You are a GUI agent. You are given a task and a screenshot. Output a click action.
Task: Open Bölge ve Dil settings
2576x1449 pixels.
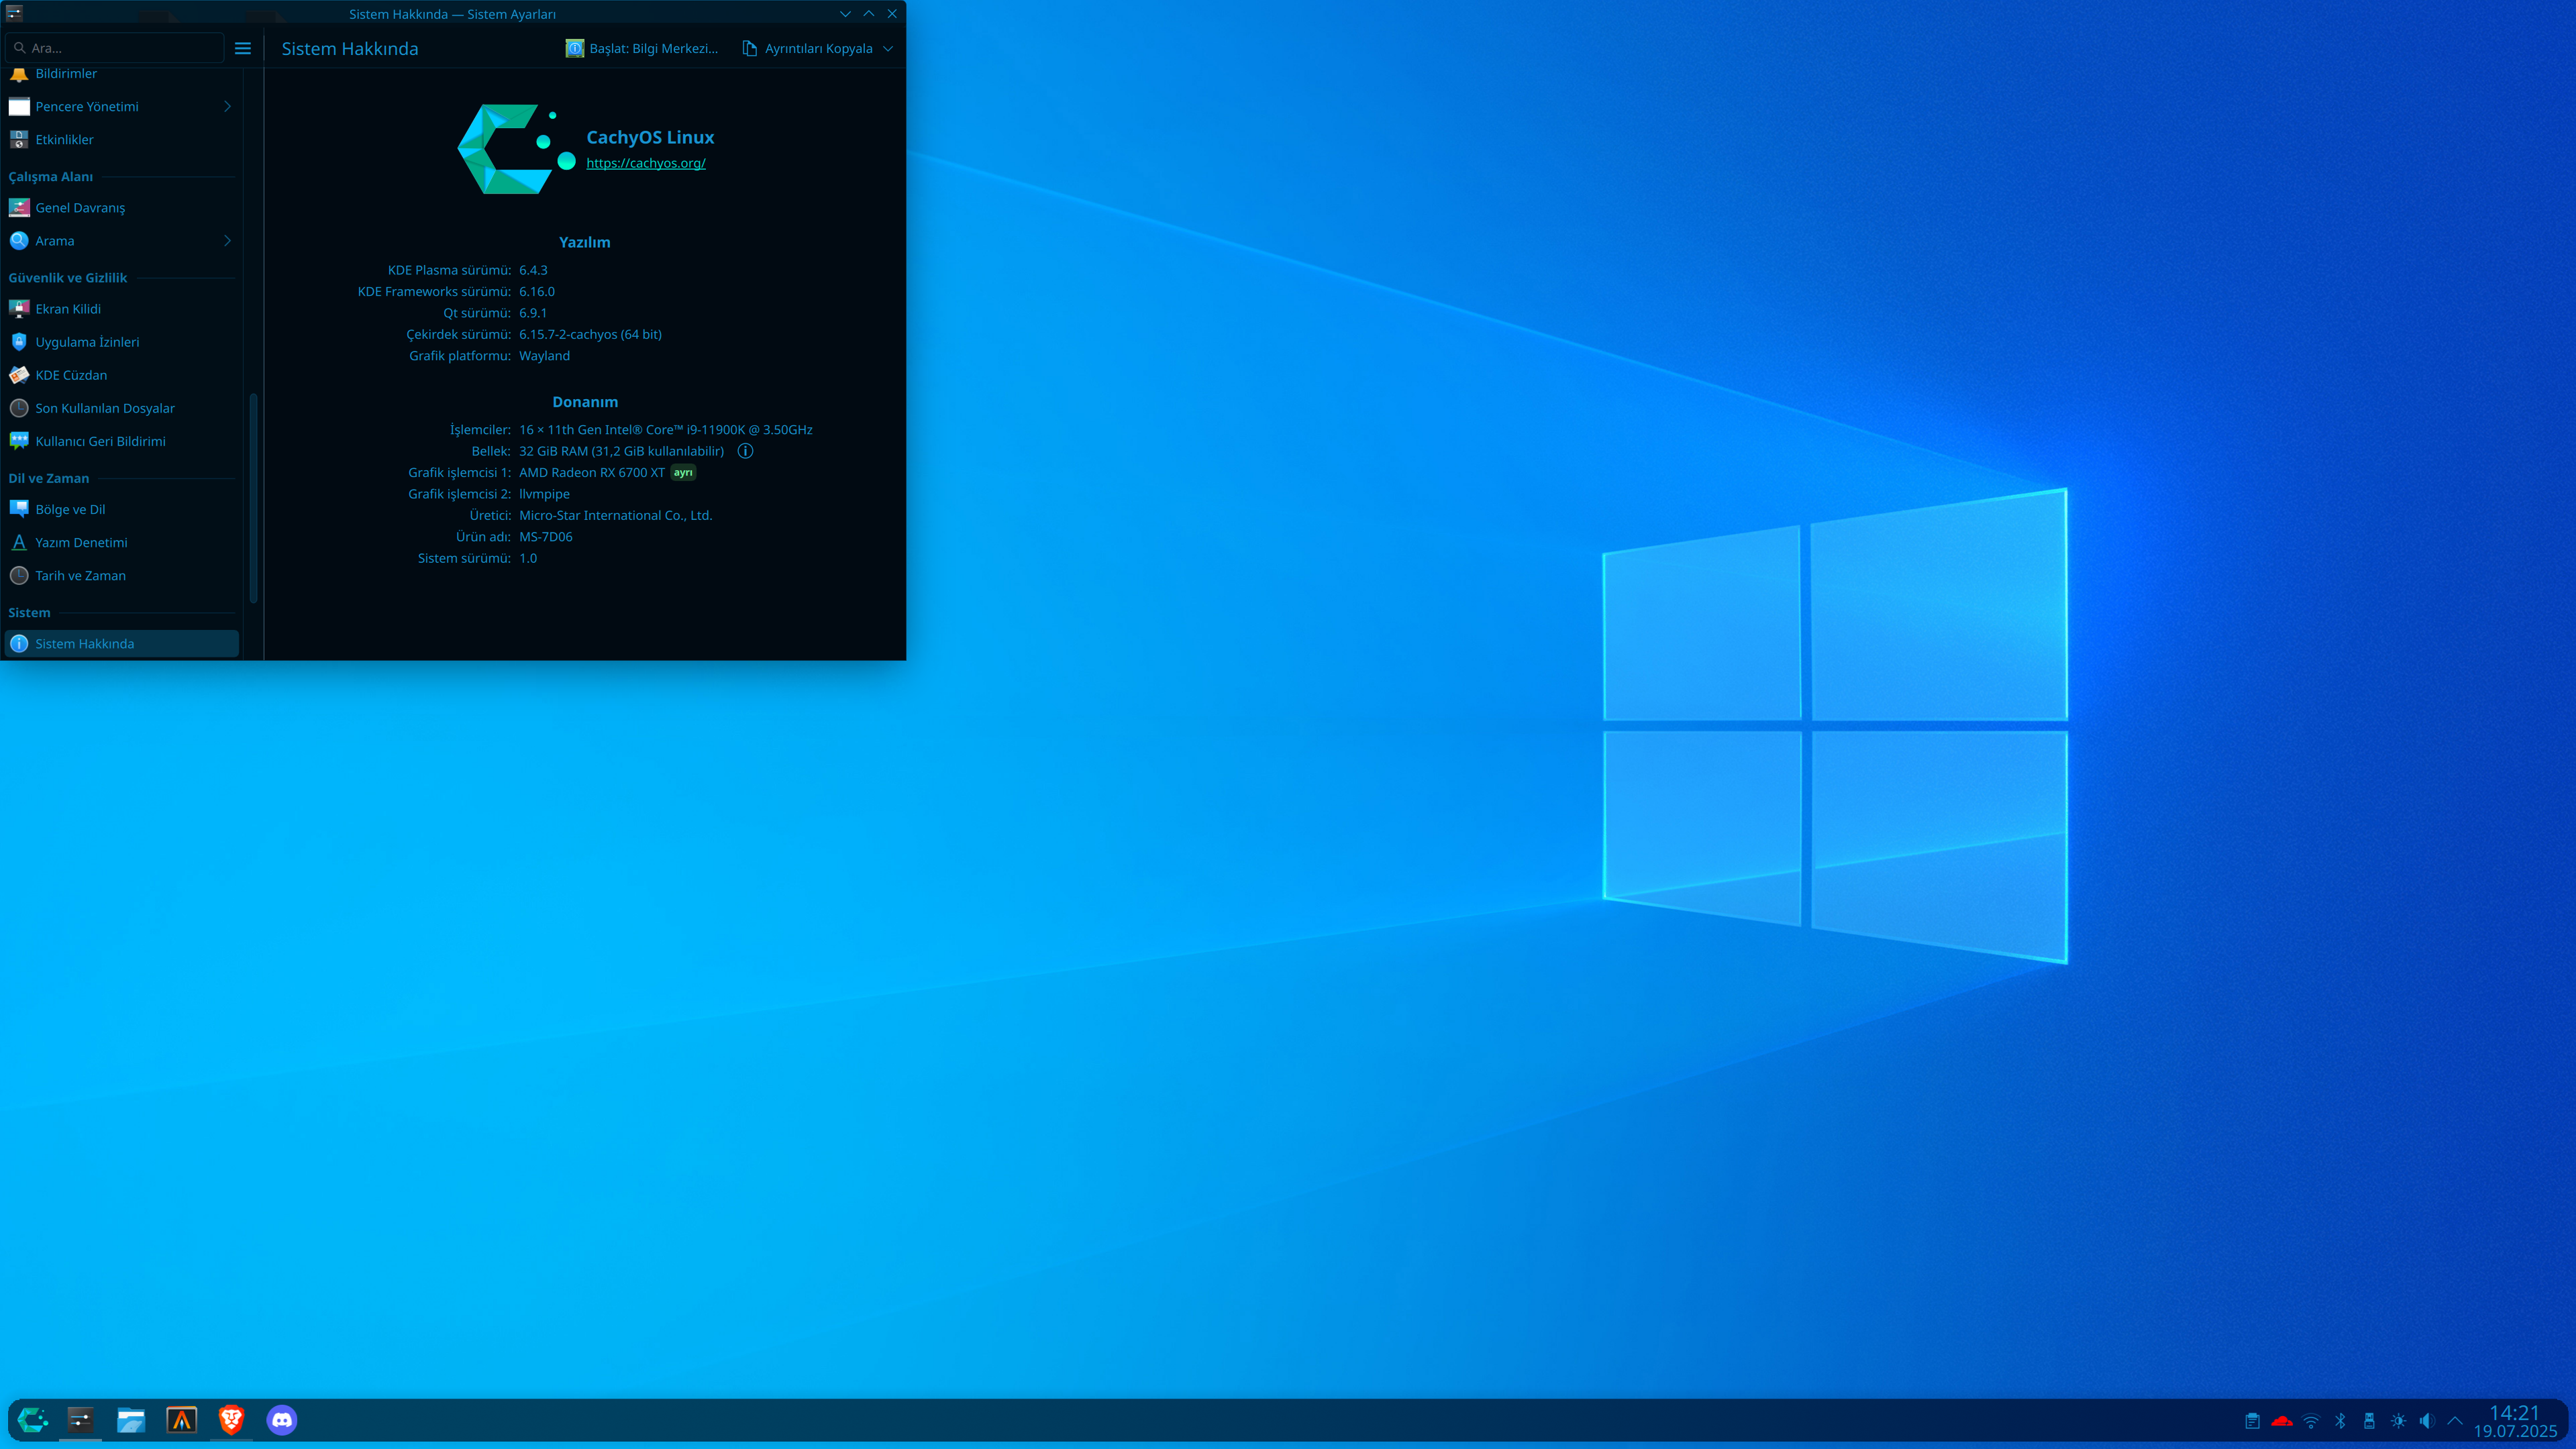coord(122,509)
